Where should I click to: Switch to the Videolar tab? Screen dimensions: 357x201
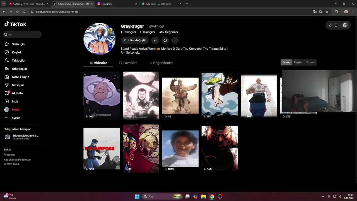98,63
